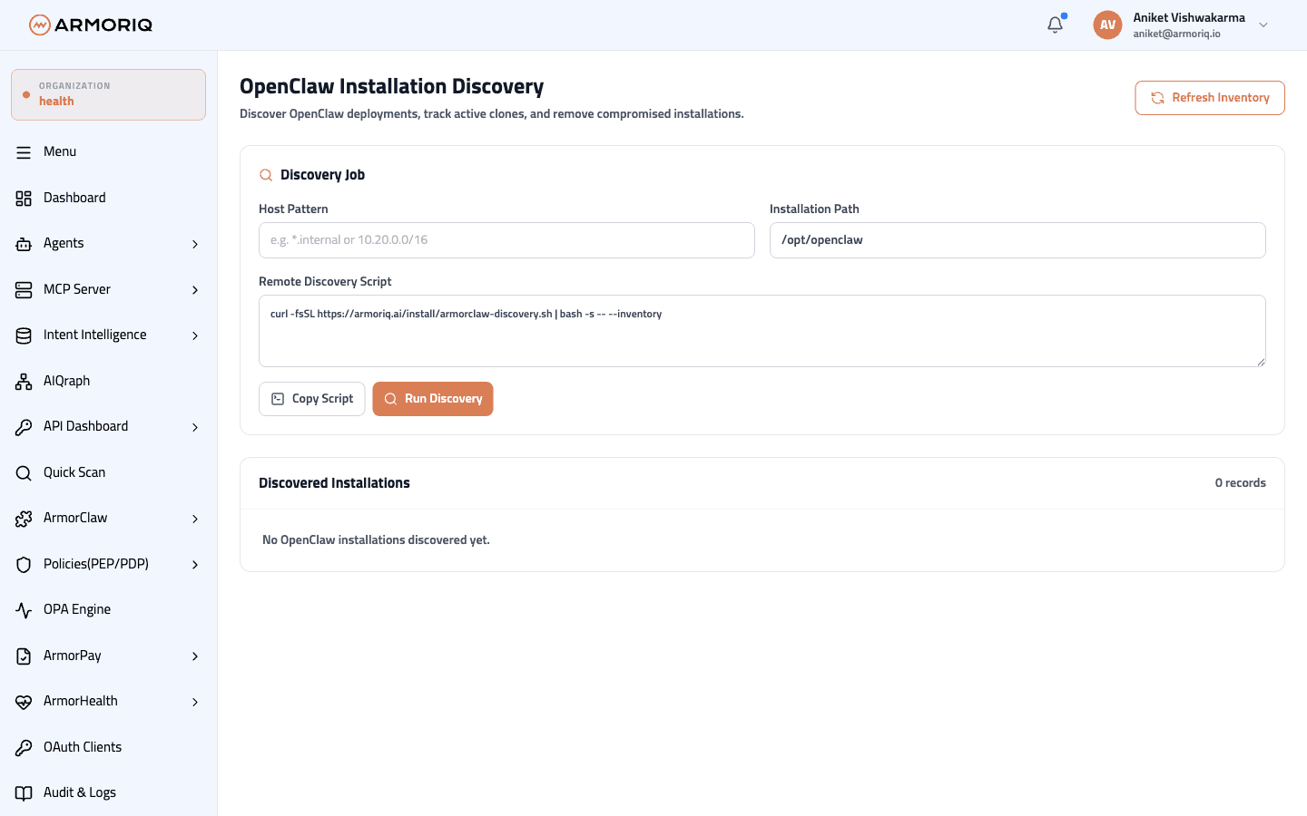Click the "Discovered Installations" heading

point(334,483)
